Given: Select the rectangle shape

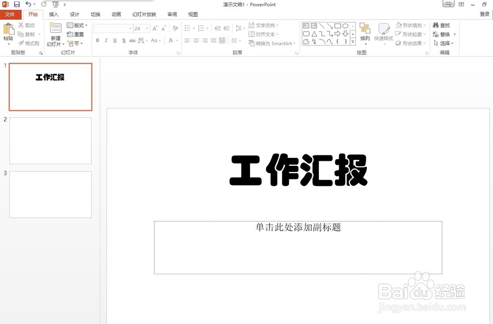Looking at the screenshot, I should coord(337,26).
